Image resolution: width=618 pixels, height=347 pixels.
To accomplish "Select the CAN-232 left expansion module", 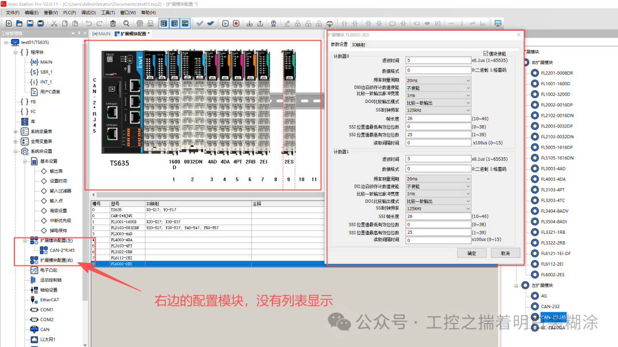I will tap(550, 306).
